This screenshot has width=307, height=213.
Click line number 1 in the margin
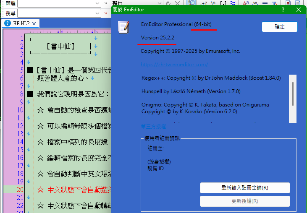pos(22,38)
